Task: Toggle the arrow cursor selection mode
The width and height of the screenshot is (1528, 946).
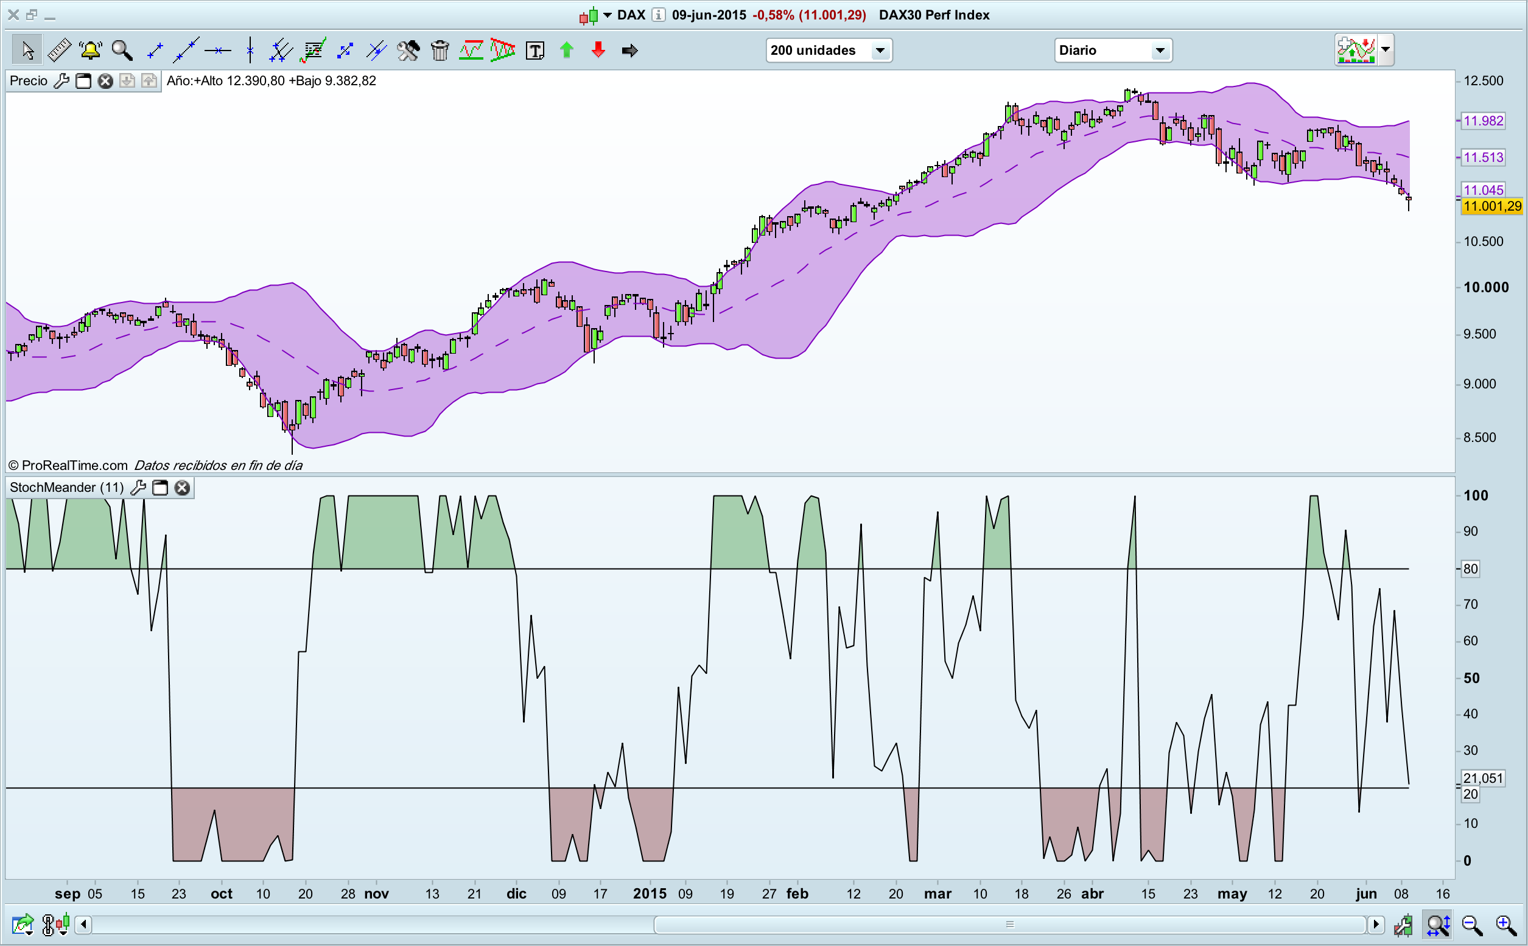Action: [27, 50]
